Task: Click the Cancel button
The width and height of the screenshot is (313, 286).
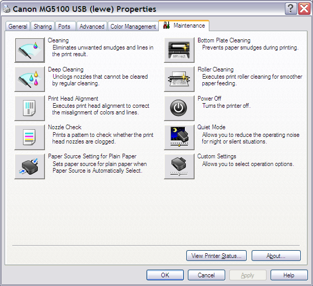Action: (206, 275)
